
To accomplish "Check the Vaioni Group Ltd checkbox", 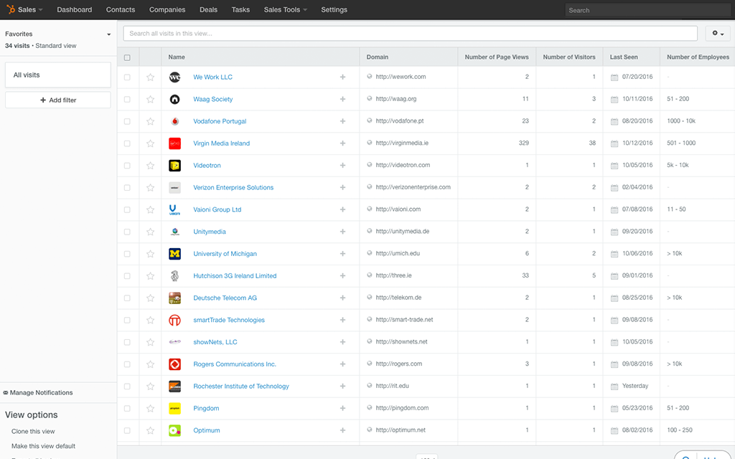I will click(127, 210).
